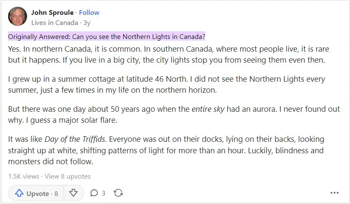Click the paragraph about latitude 46 North
This screenshot has height=204, width=350.
[166, 84]
